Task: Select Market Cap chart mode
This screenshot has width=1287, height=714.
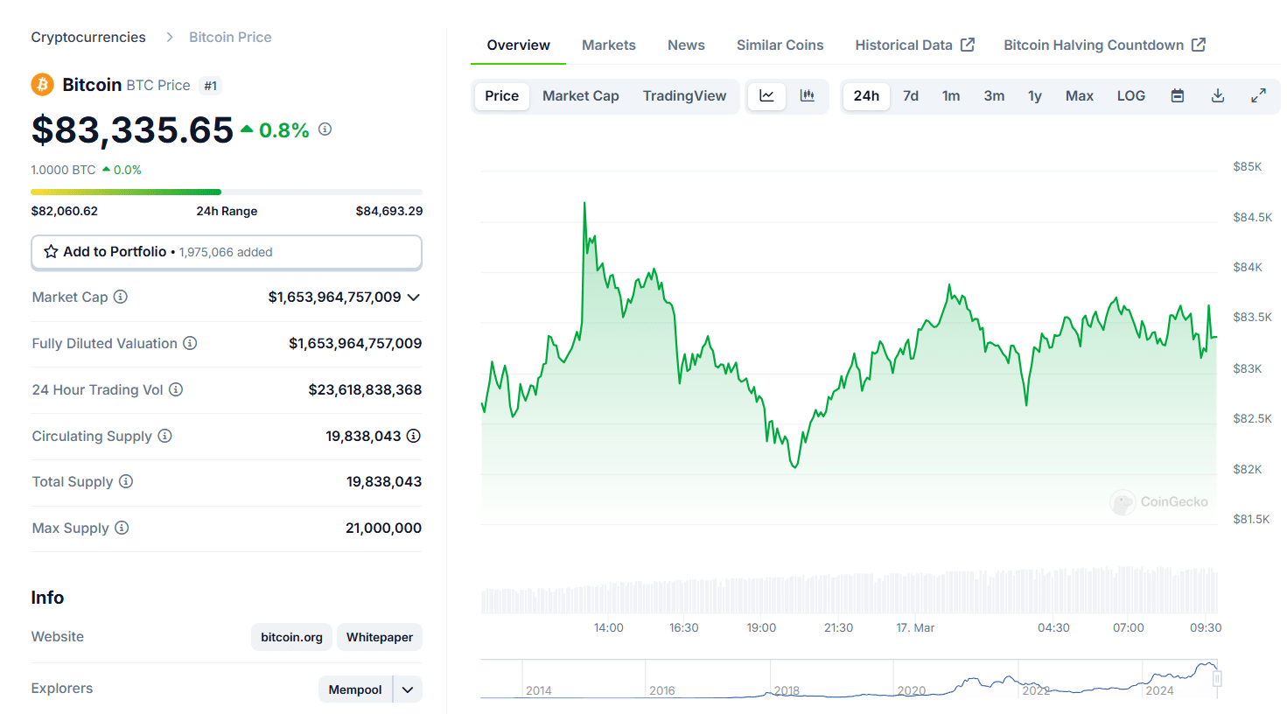Action: coord(581,96)
